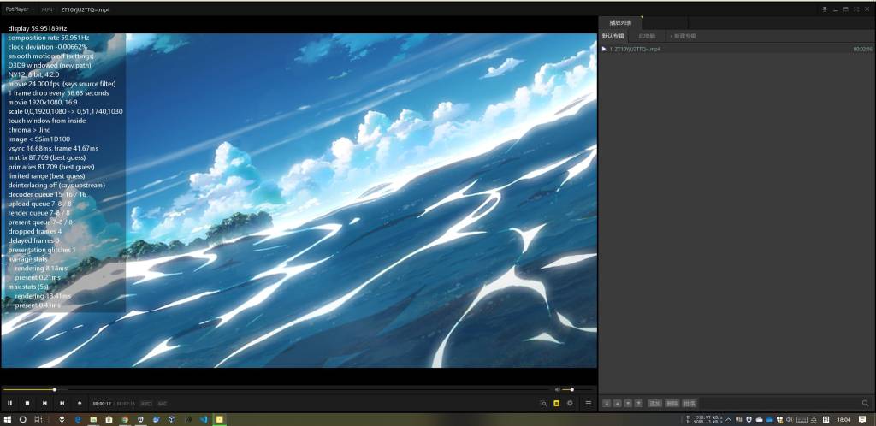Toggle fullscreen from the title bar icon
876x426 pixels.
856,9
